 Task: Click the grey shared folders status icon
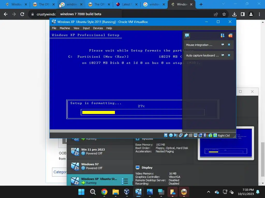[190, 135]
